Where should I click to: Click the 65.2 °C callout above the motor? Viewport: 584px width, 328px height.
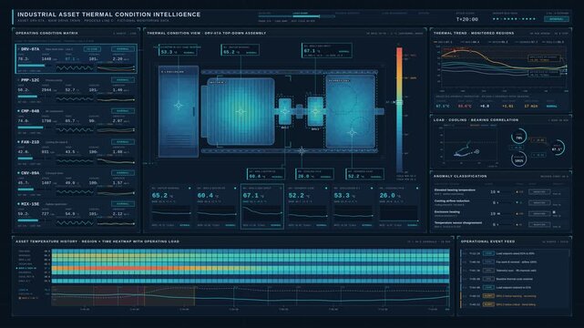[x=241, y=50]
